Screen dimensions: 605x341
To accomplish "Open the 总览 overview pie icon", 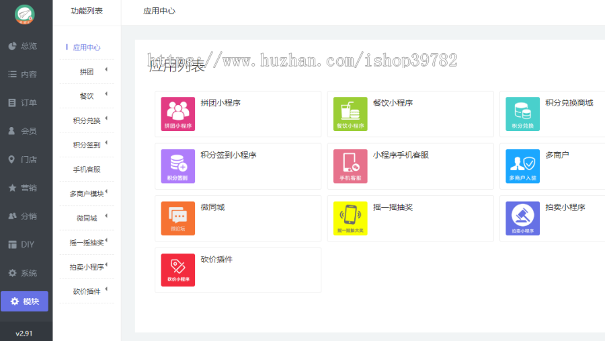I will tap(12, 46).
